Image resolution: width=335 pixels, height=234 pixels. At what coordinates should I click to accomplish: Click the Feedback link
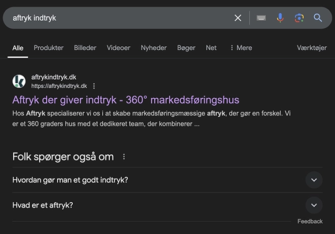310,221
